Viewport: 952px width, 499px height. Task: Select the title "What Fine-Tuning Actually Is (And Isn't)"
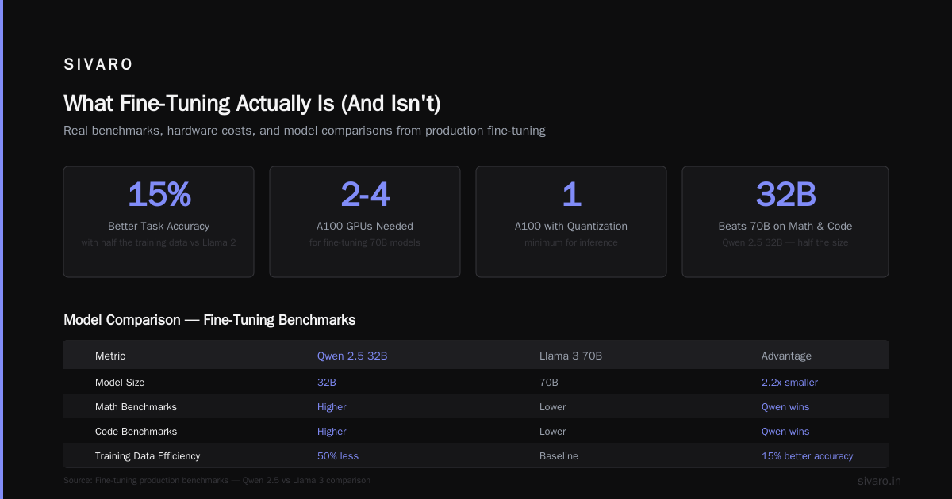tap(252, 104)
